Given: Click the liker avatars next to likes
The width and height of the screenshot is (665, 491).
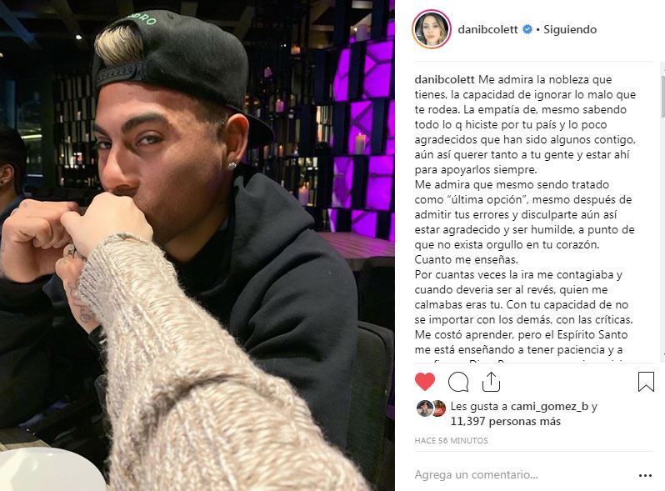Looking at the screenshot, I should point(431,408).
